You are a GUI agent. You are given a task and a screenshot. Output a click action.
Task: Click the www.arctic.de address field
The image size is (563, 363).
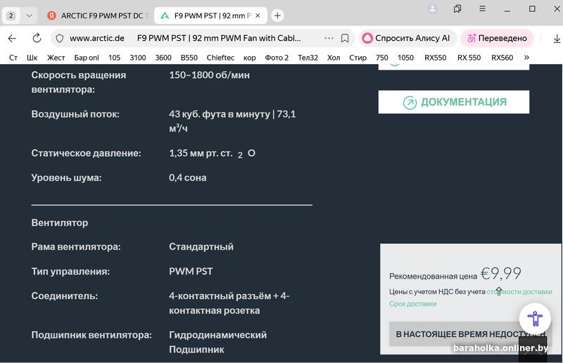97,38
